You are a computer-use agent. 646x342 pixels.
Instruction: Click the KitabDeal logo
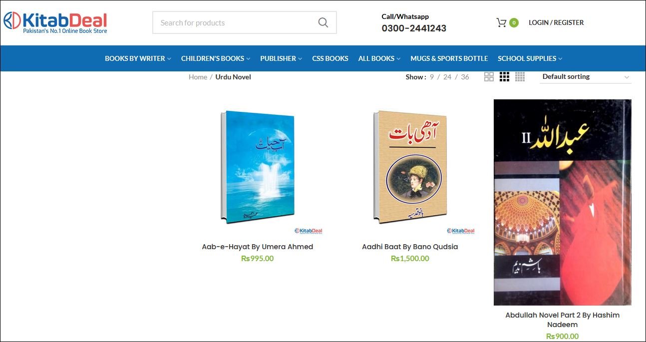click(55, 22)
